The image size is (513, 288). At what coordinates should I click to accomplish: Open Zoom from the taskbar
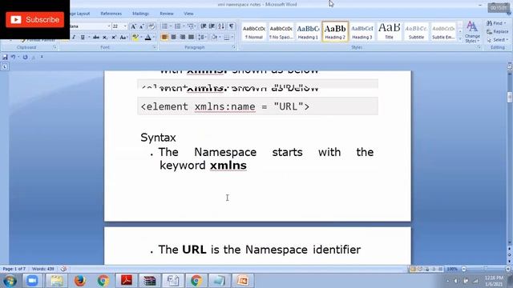tap(32, 281)
